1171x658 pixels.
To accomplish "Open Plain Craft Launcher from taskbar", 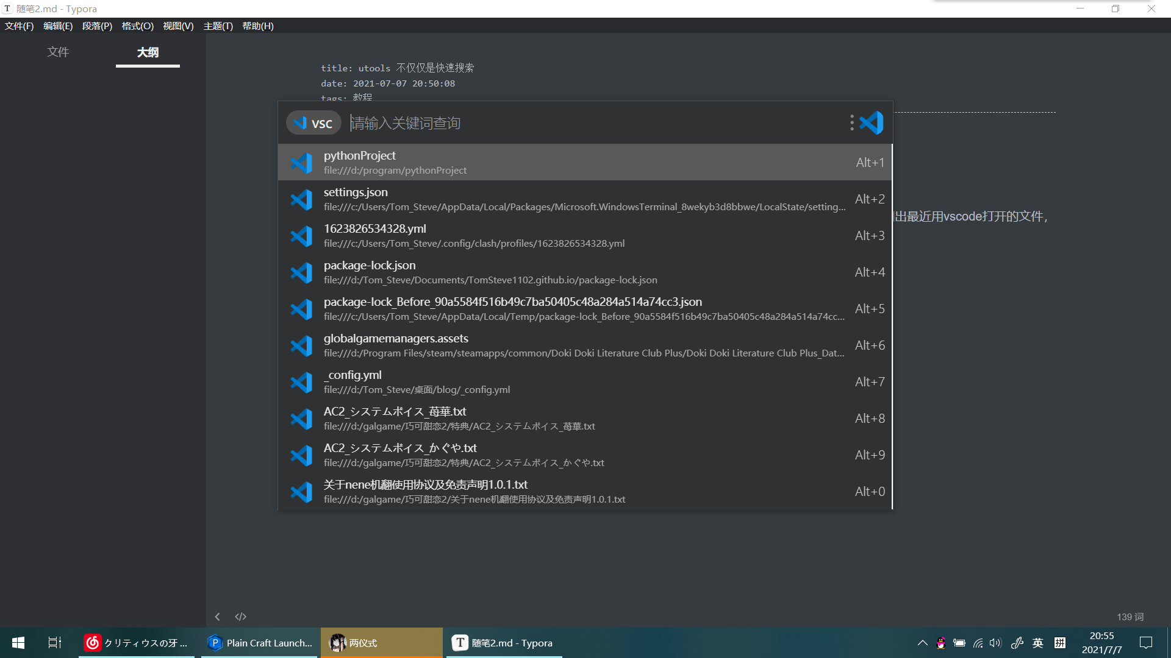I will click(x=259, y=643).
